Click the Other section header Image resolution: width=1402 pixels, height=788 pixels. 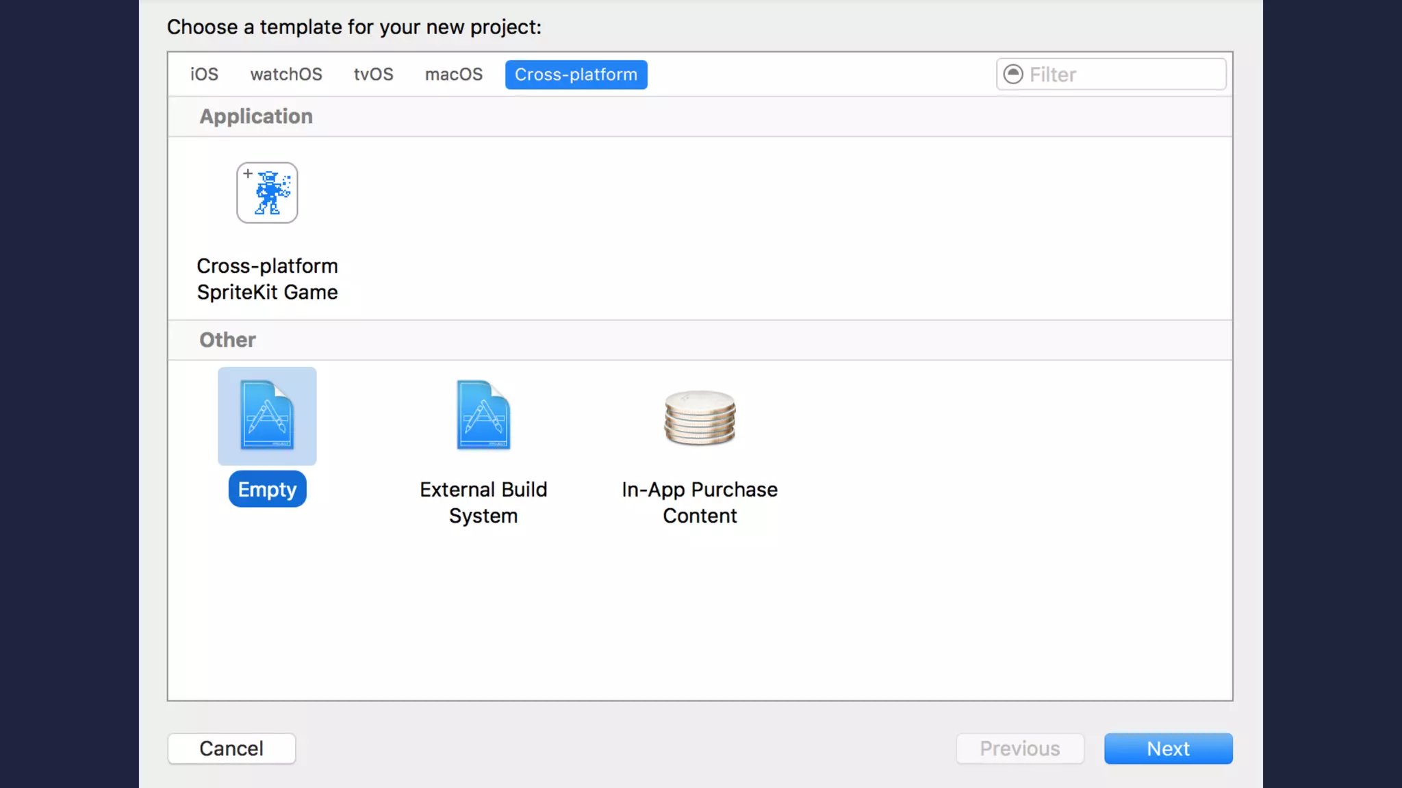(x=227, y=340)
